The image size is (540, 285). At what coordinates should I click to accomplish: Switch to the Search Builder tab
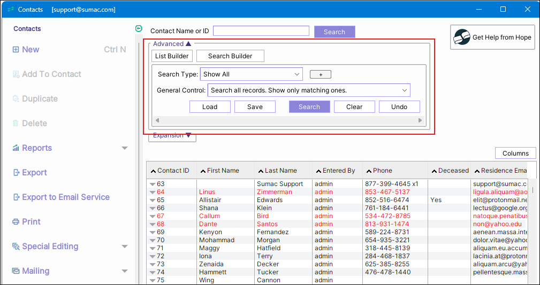pos(230,56)
